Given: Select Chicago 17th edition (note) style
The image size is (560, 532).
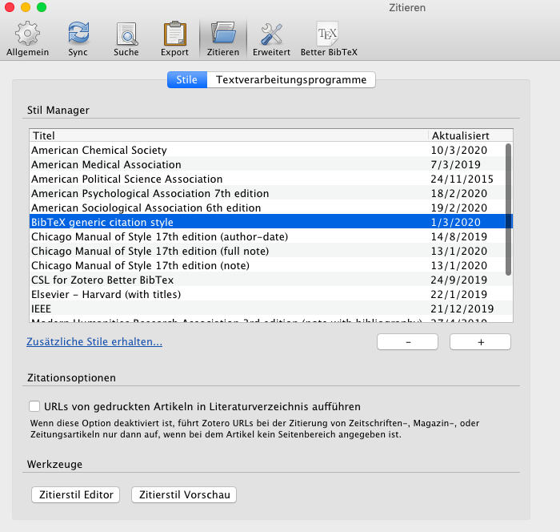Looking at the screenshot, I should pyautogui.click(x=270, y=265).
